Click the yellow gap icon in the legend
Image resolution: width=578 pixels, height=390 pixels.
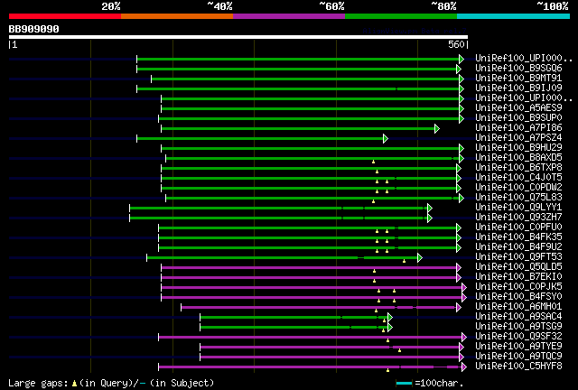(x=74, y=384)
